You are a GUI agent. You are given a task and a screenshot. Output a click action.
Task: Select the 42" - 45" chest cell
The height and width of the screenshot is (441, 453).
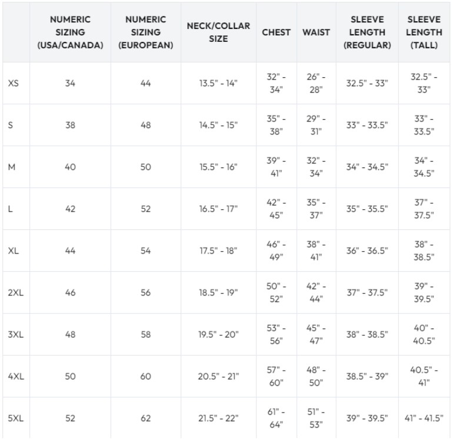coord(276,209)
